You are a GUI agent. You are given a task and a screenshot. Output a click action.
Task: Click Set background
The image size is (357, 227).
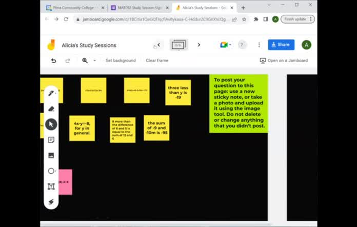(120, 61)
